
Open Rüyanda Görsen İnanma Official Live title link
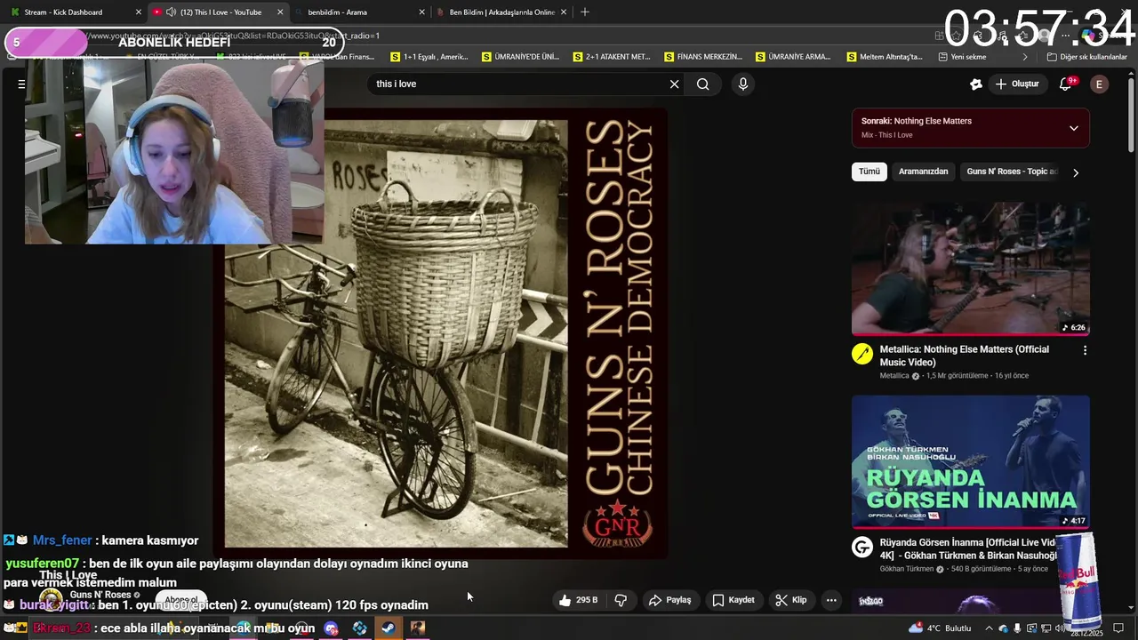968,548
